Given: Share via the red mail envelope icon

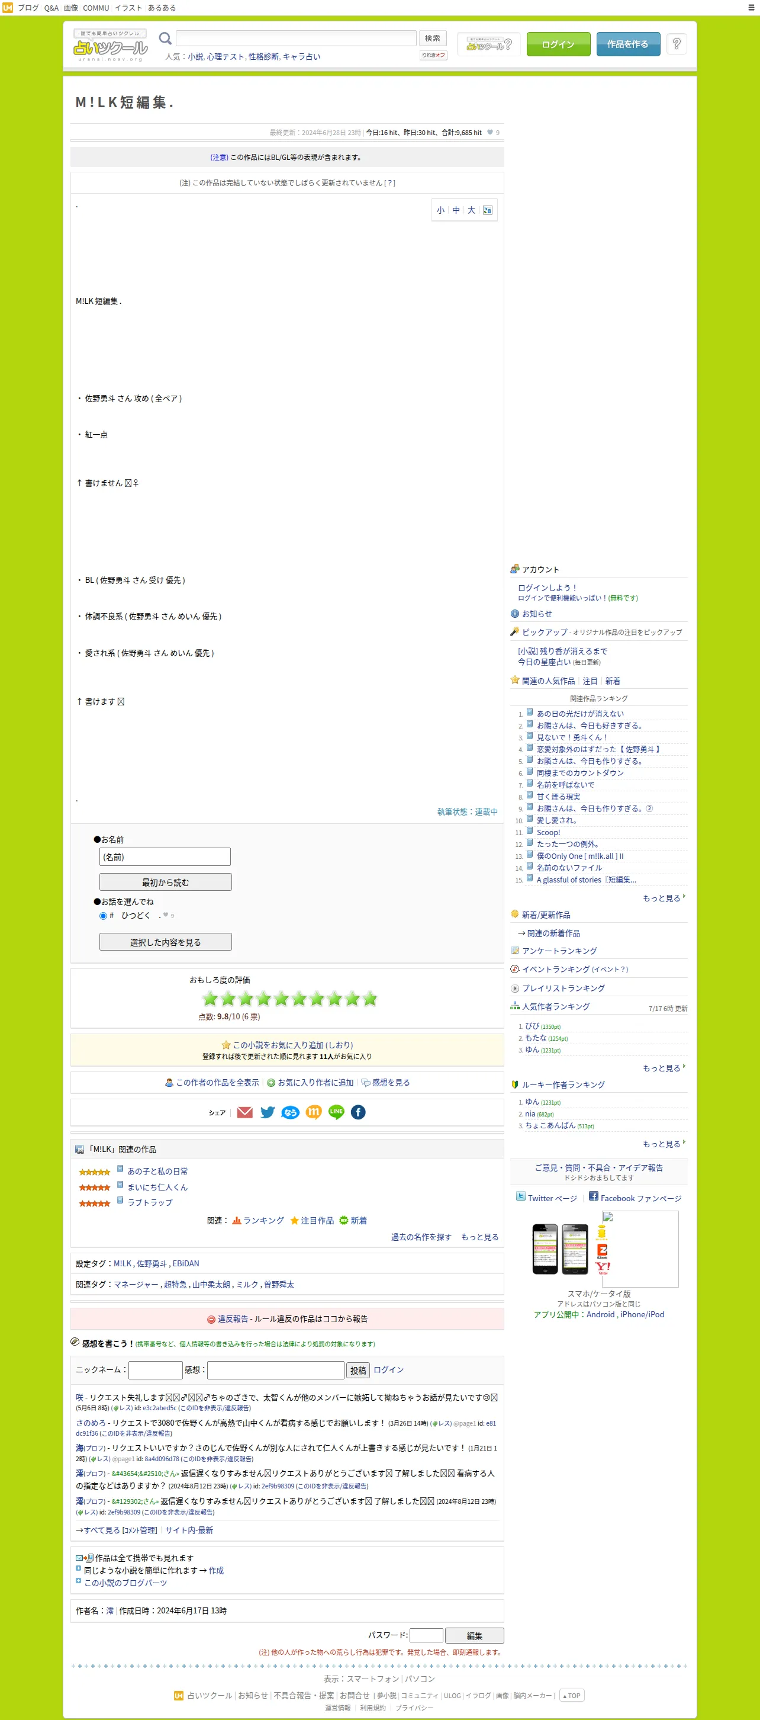Looking at the screenshot, I should point(245,1112).
